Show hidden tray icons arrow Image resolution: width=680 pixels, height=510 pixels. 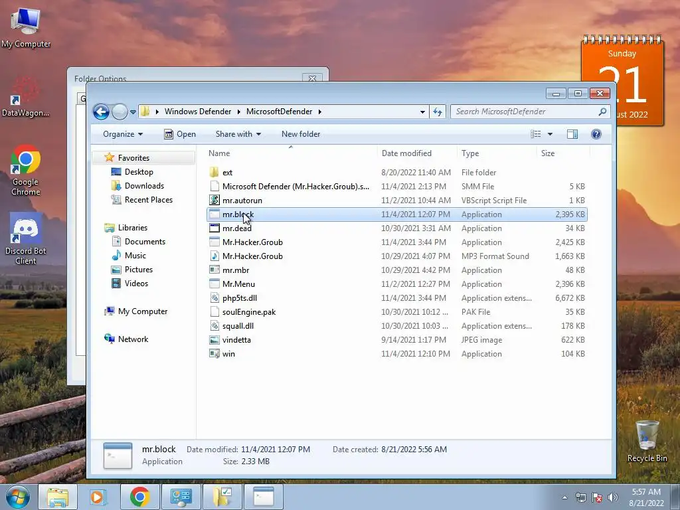pos(564,497)
